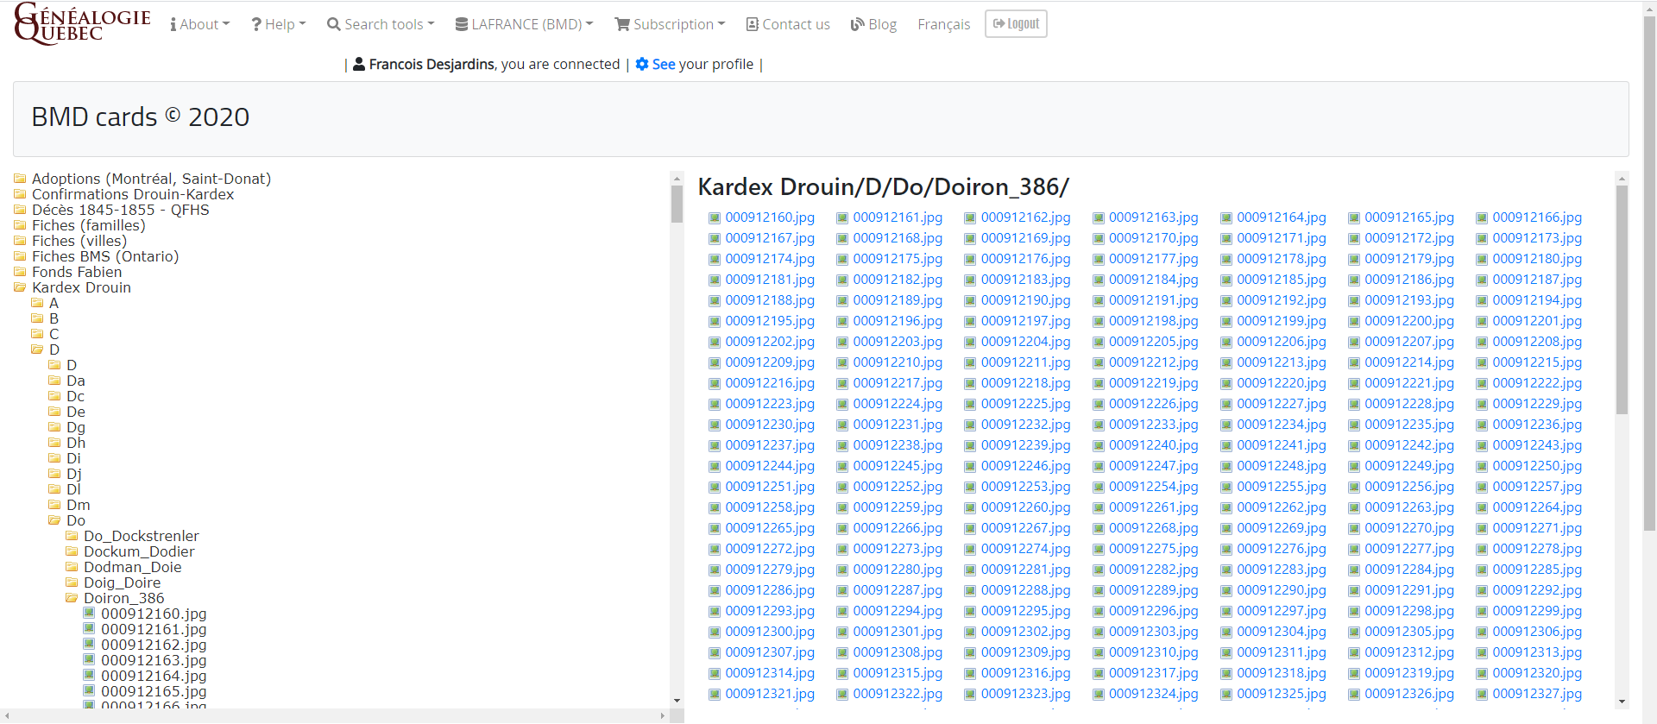Open 000912160.jpg in file list
The width and height of the screenshot is (1657, 724).
pos(770,217)
